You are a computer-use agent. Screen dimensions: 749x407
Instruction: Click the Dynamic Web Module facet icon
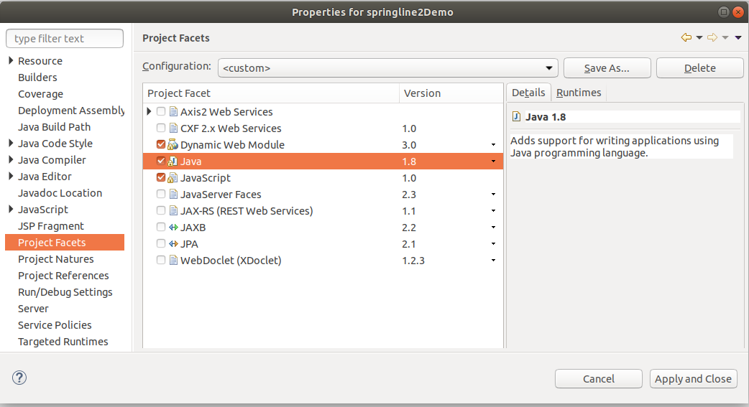(x=173, y=145)
